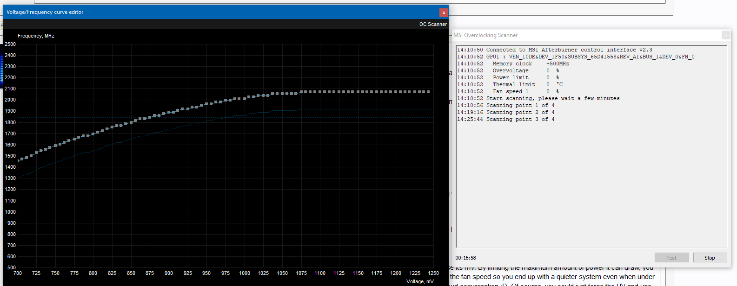Click the Voltage/Frequency curve editor title bar
737x286 pixels.
[x=221, y=12]
